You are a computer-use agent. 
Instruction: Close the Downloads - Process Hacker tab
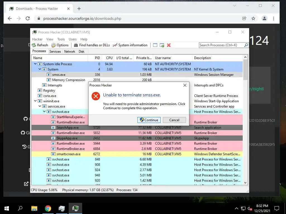coord(68,9)
